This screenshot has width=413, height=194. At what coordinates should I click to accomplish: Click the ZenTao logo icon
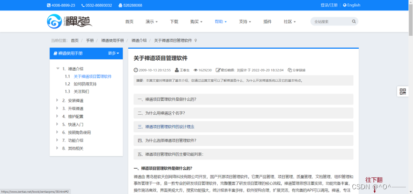[54, 22]
